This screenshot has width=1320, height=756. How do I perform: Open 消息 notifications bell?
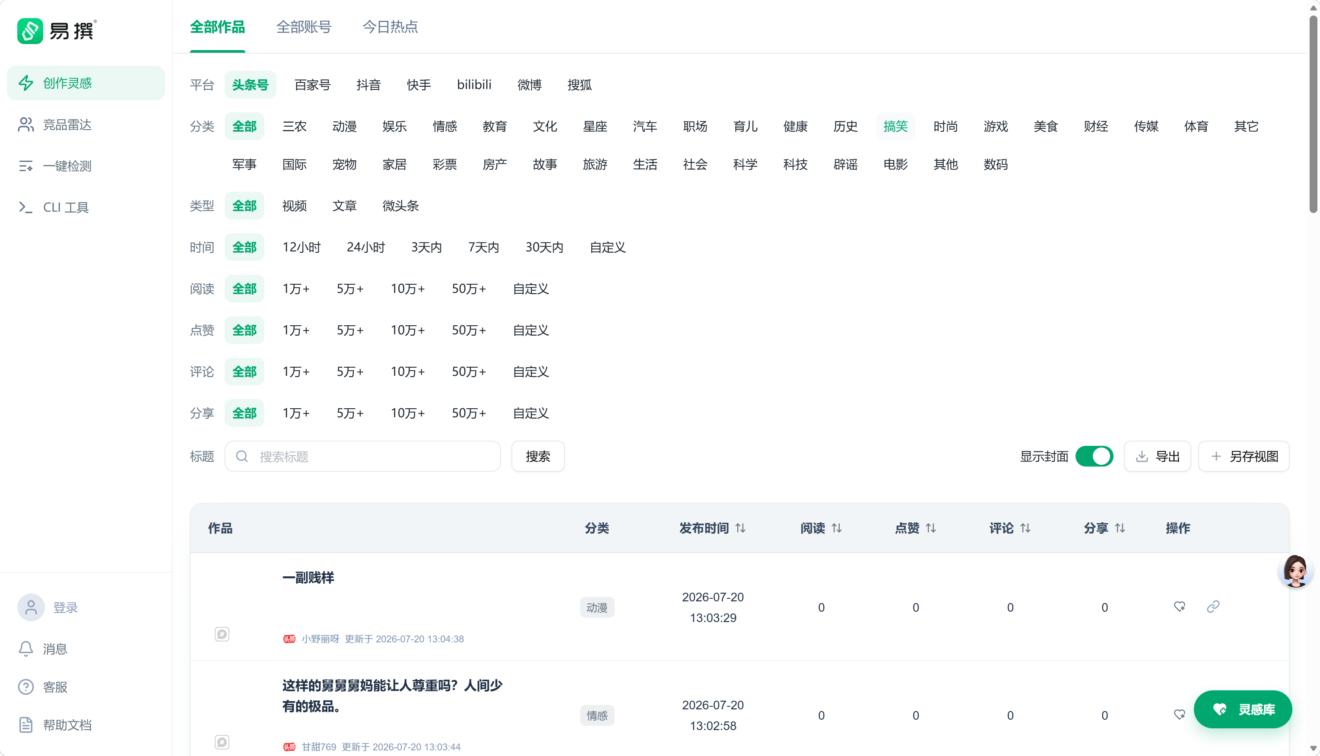[26, 648]
